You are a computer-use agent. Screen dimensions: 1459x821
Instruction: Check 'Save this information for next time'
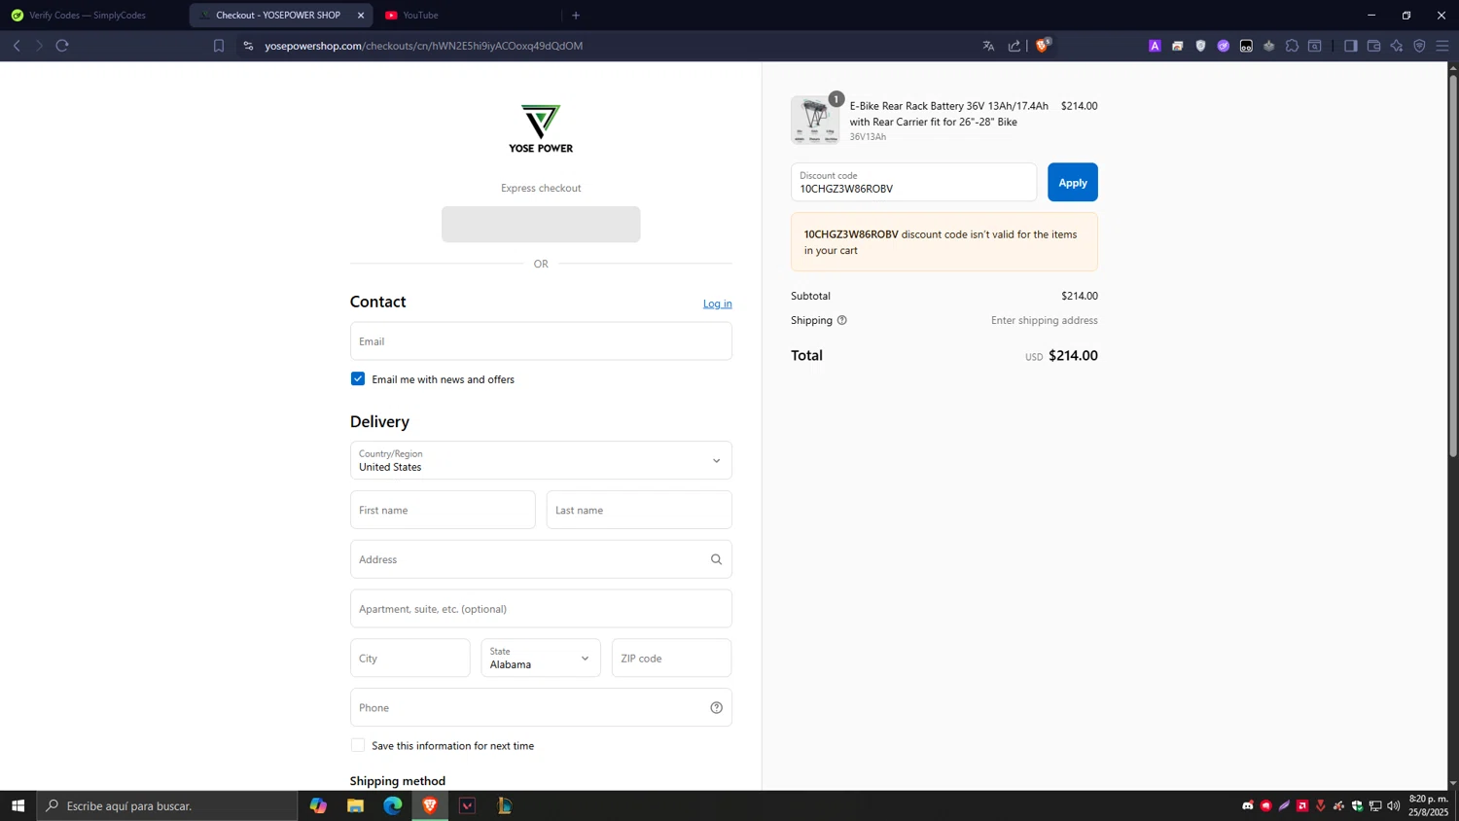(358, 745)
